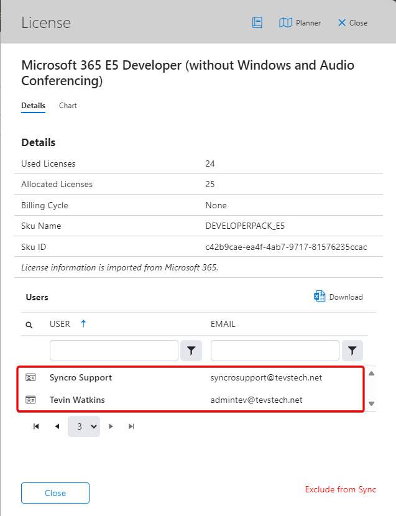This screenshot has width=396, height=516.
Task: Click the Microsoft 365 E5 Developer title
Action: pos(188,73)
